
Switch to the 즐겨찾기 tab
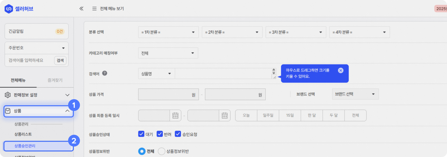[55, 80]
